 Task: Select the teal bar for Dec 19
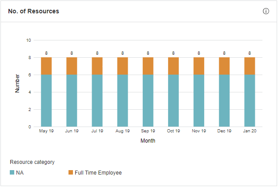point(224,100)
